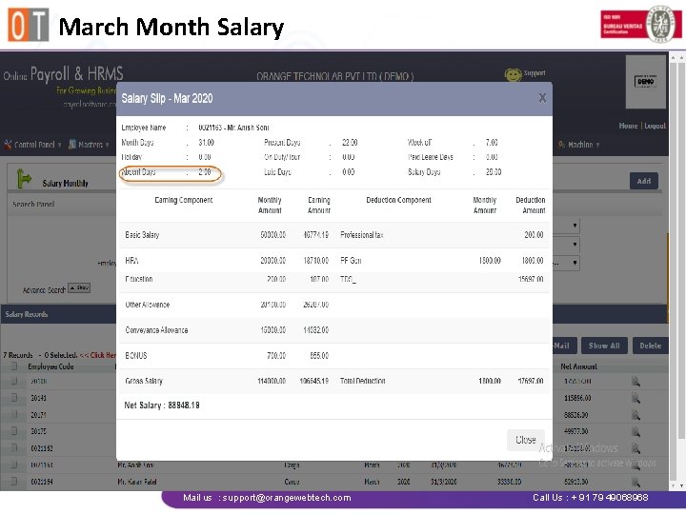Screen dimensions: 686x514
Task: Check the box for employee 20141
Action: pyautogui.click(x=14, y=397)
